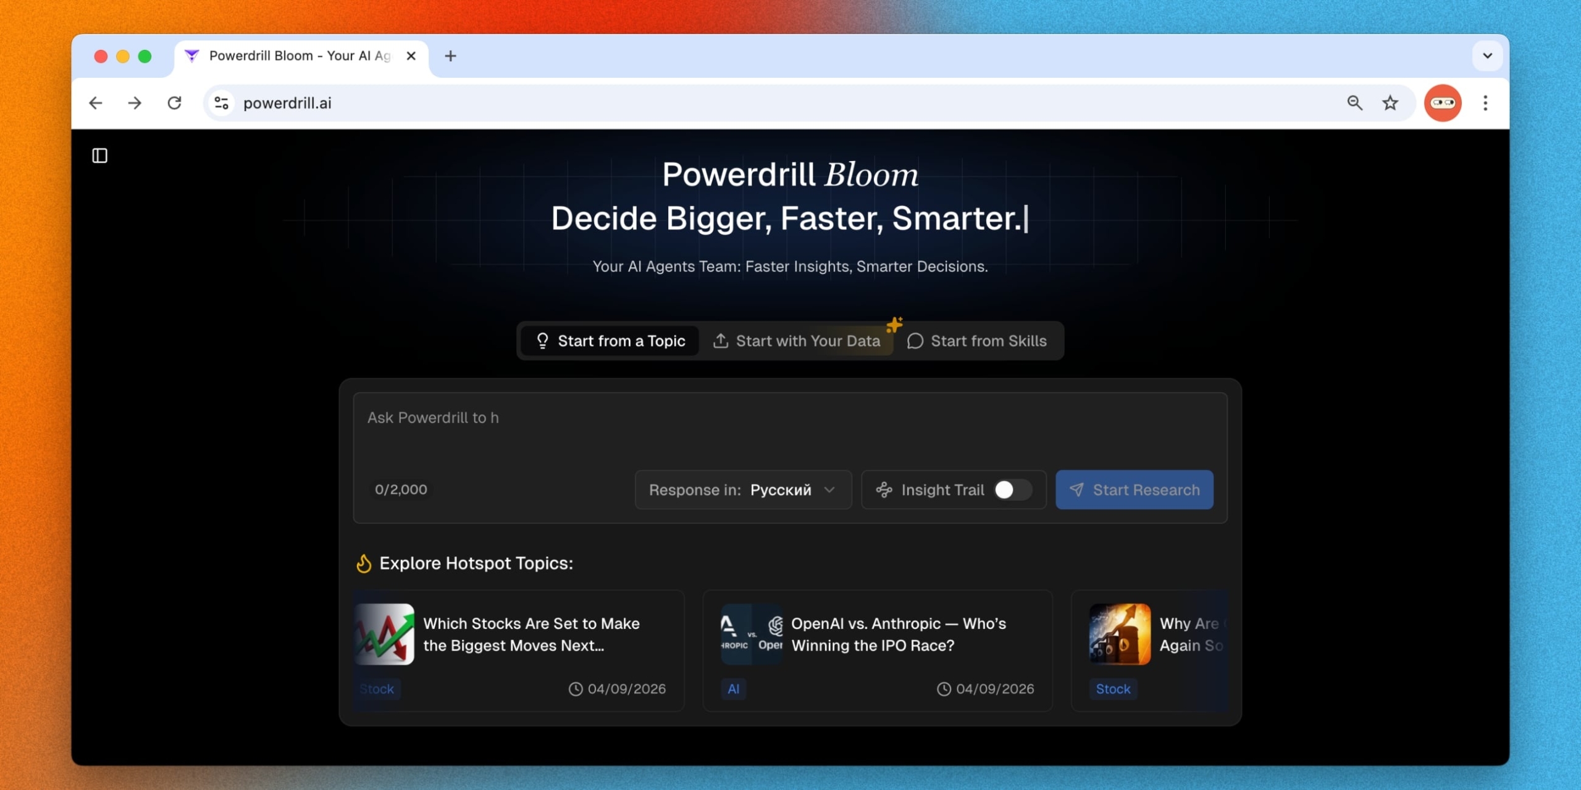The image size is (1581, 790).
Task: Click the magnifier icon in the browser toolbar
Action: point(1354,102)
